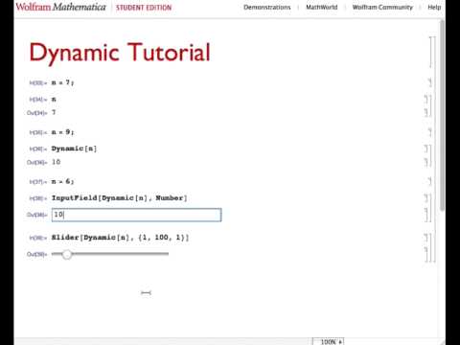The height and width of the screenshot is (345, 460).
Task: Click the Wolfram Mathematica logo
Action: 60,7
